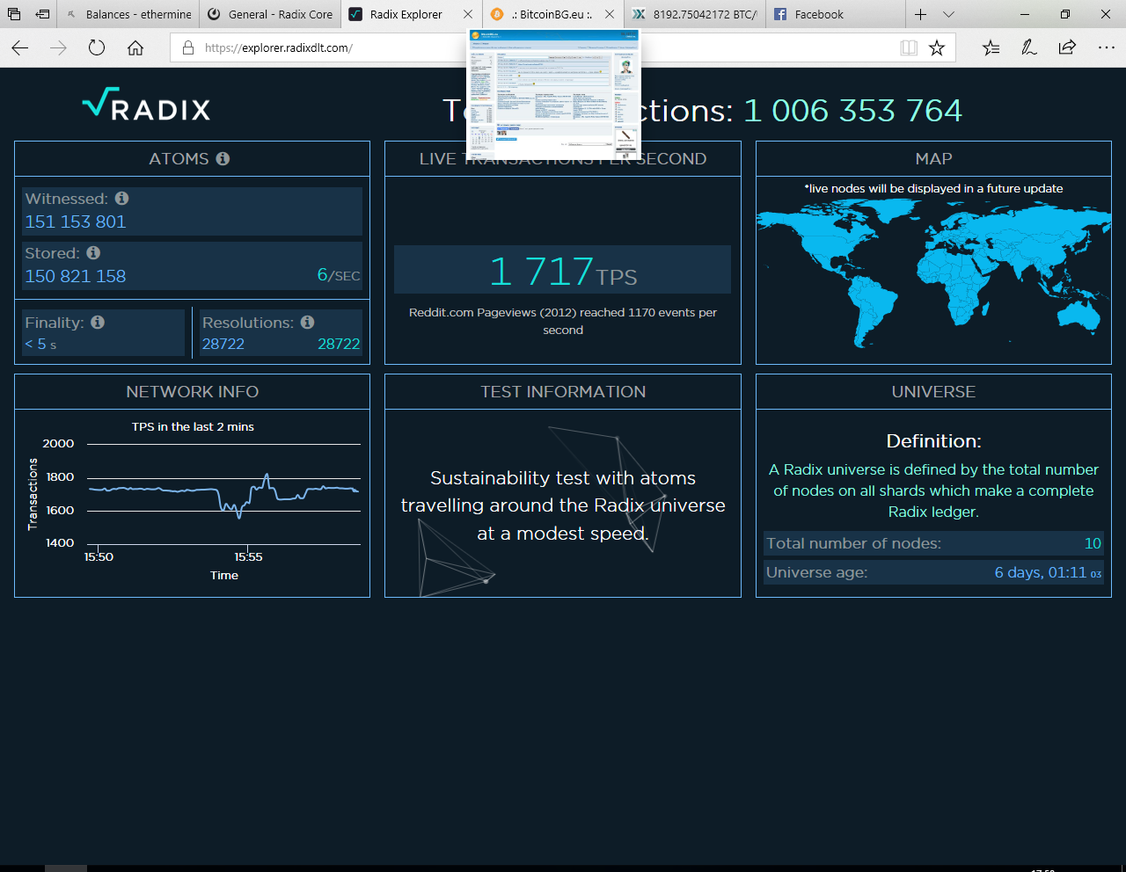Click the TEST INFORMATION heading

point(563,392)
